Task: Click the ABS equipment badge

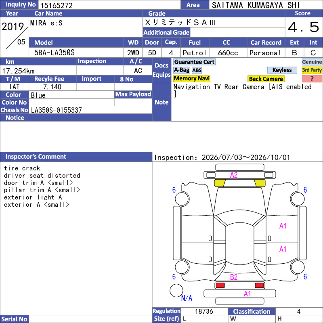Action: coord(197,70)
